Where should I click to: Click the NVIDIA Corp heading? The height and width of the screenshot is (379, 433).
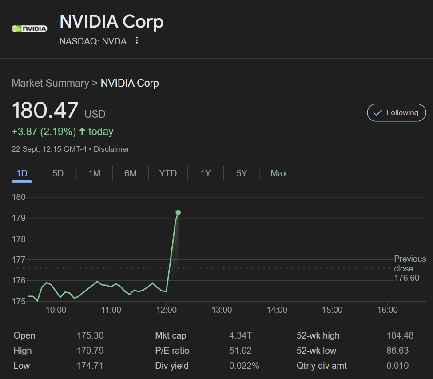click(x=111, y=21)
